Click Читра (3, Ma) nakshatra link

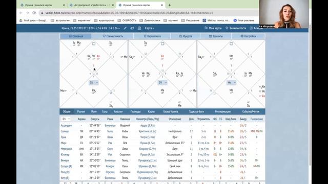[148, 137]
